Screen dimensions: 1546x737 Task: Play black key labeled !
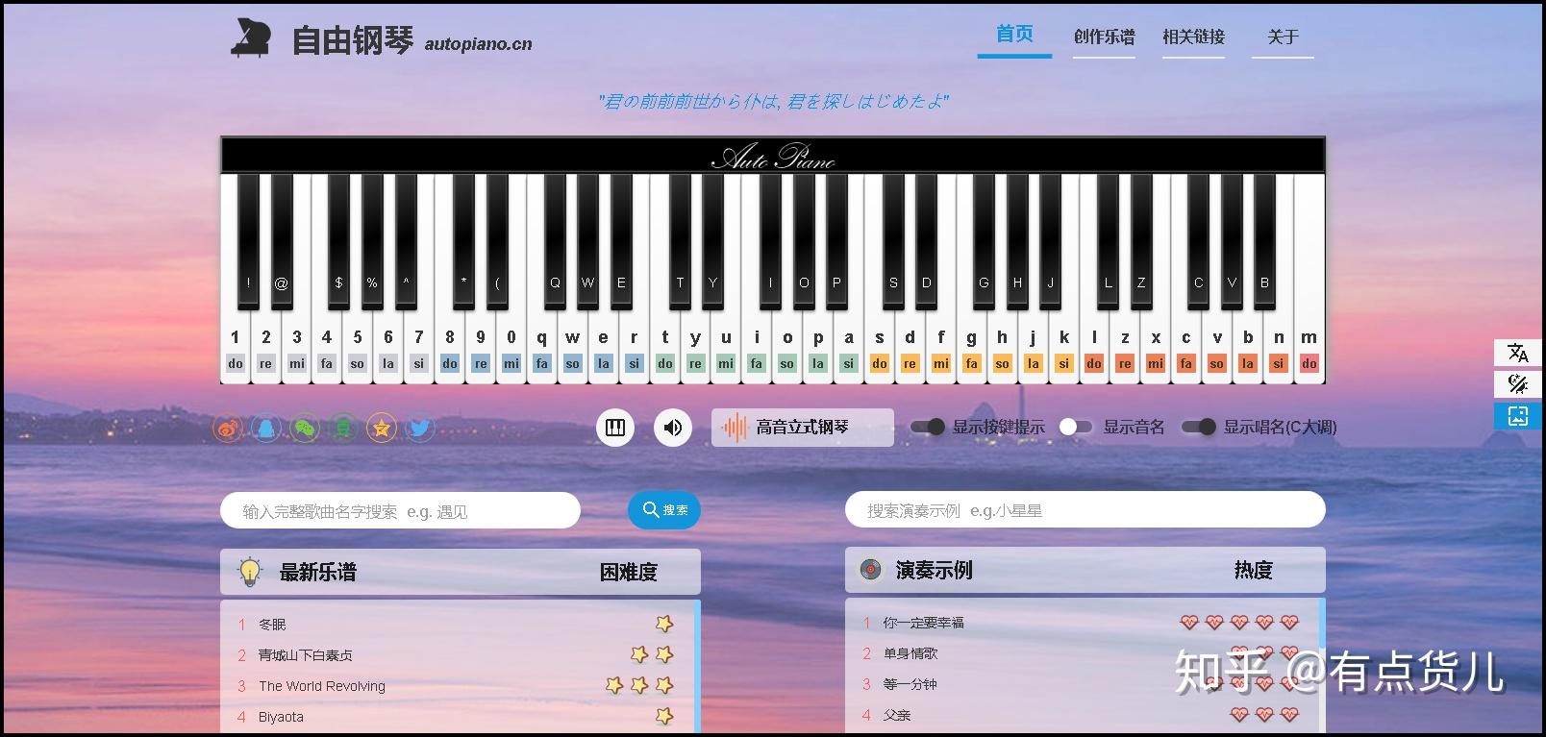pos(248,240)
